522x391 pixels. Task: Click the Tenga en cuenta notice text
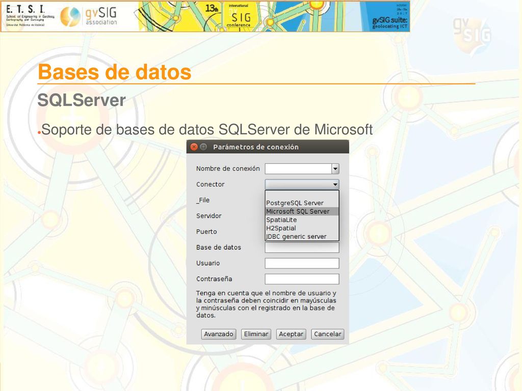click(266, 304)
